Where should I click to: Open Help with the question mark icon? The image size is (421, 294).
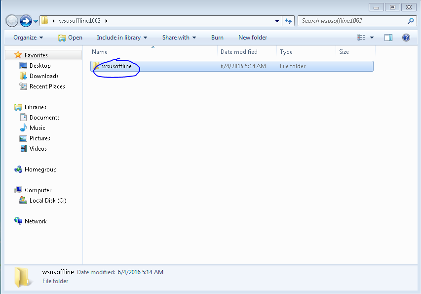406,38
